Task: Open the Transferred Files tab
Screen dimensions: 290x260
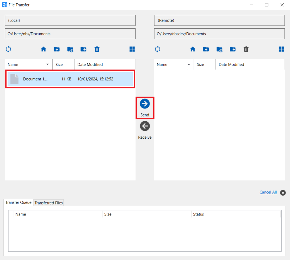Action: pos(49,203)
